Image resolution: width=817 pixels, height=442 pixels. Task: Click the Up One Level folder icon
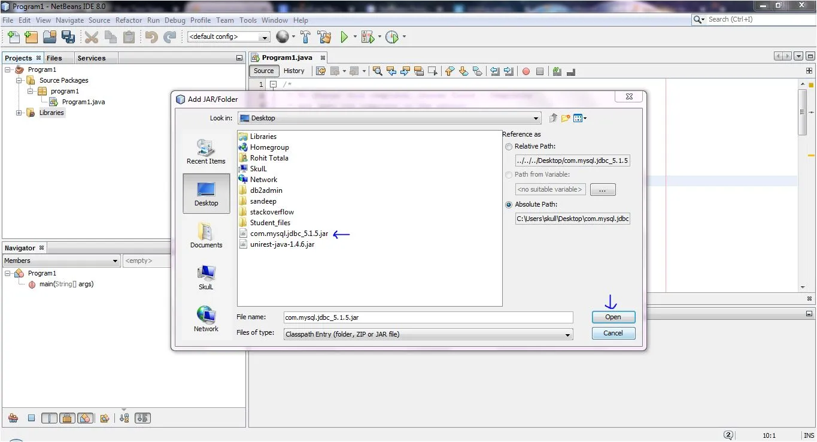click(x=553, y=118)
